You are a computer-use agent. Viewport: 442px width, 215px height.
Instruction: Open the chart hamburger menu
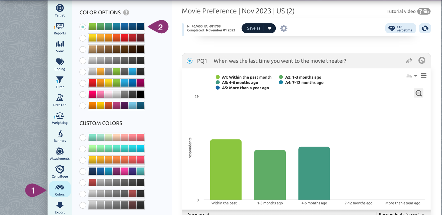(x=423, y=76)
